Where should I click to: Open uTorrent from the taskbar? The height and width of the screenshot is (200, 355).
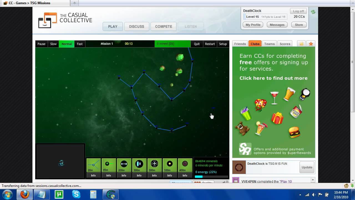(59, 194)
